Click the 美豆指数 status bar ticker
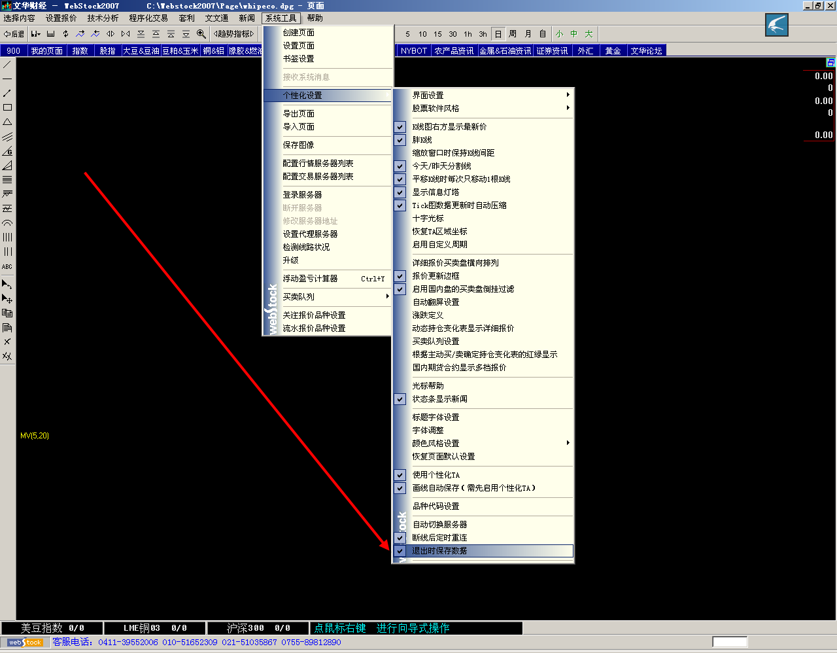The height and width of the screenshot is (653, 837). point(52,628)
